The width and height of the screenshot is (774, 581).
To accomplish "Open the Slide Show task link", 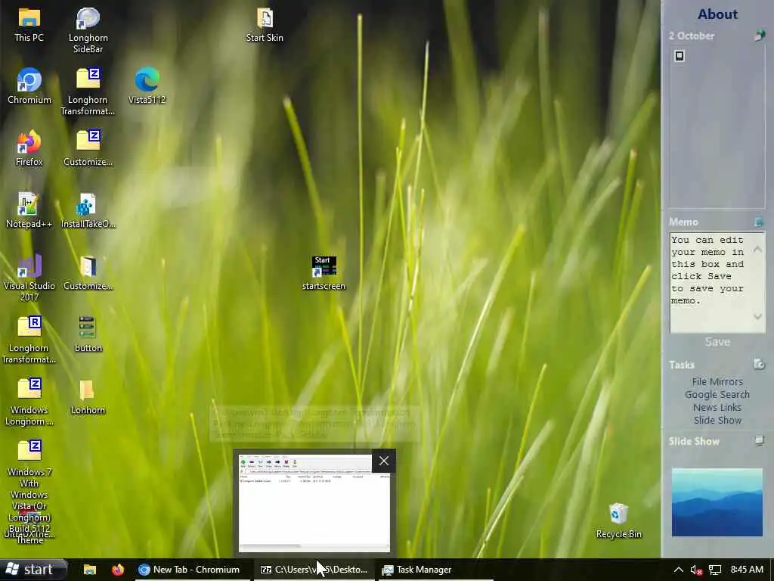I will 717,420.
